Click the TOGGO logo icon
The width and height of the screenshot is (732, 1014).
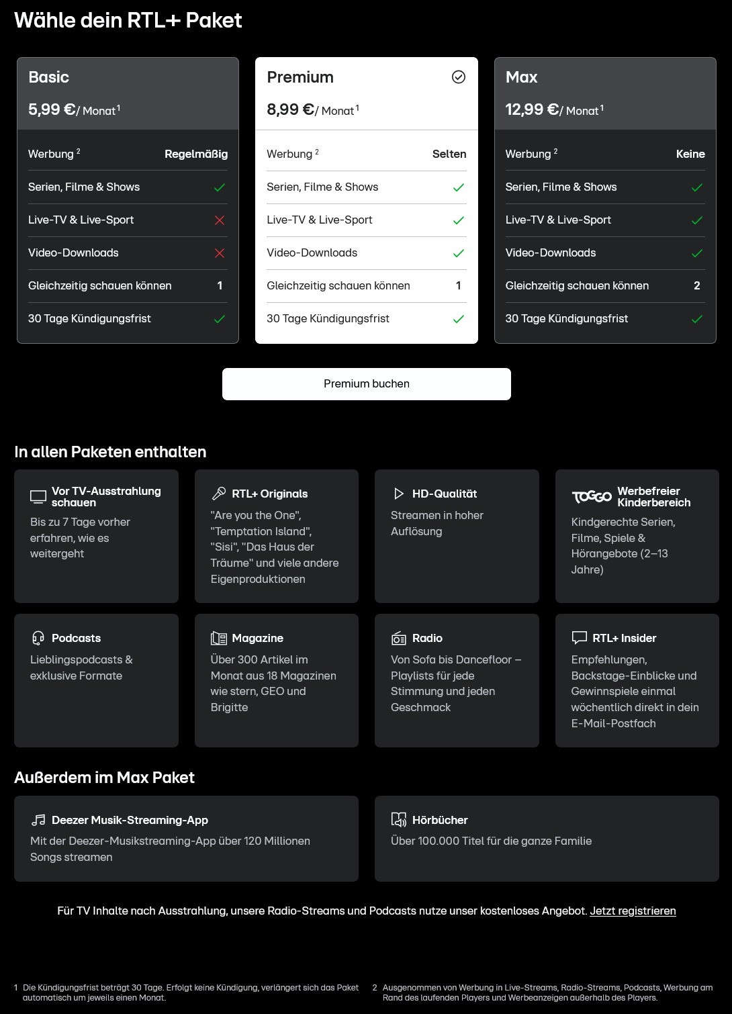[591, 497]
